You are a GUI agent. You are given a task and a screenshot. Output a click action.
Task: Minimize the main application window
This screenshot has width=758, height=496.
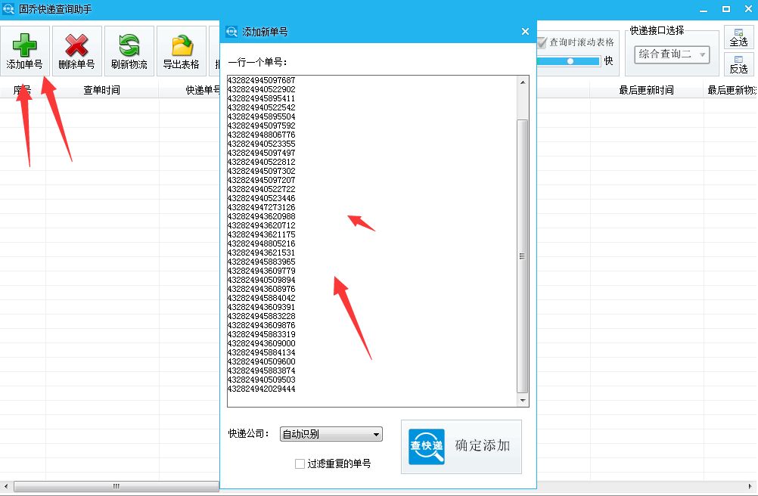coord(704,9)
